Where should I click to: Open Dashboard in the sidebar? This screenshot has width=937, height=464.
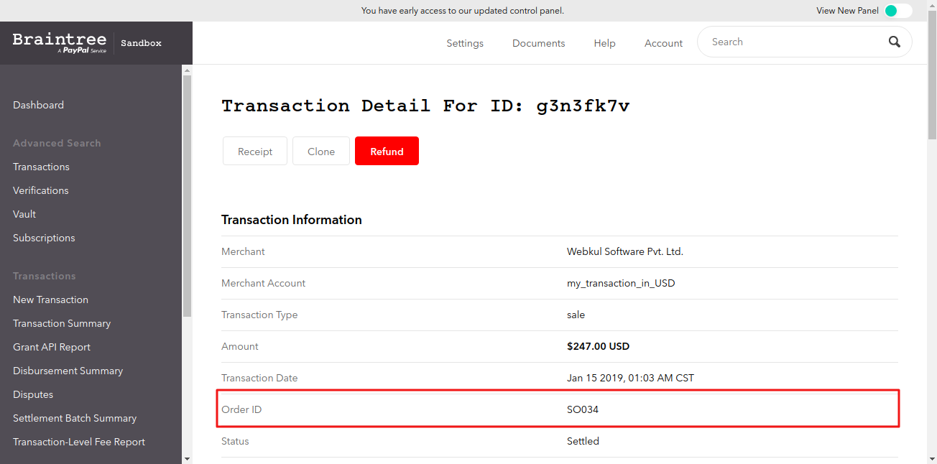(38, 105)
